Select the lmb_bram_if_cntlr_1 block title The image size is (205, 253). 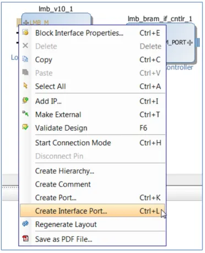tap(160, 19)
